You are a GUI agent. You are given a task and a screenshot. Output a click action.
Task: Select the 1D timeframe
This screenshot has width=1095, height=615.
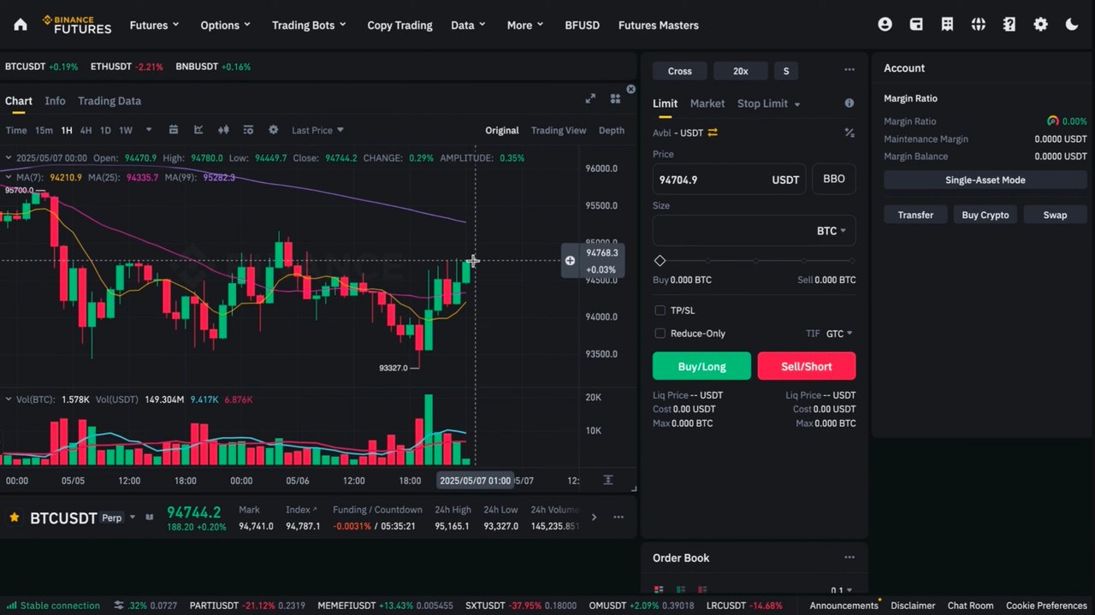tap(105, 130)
